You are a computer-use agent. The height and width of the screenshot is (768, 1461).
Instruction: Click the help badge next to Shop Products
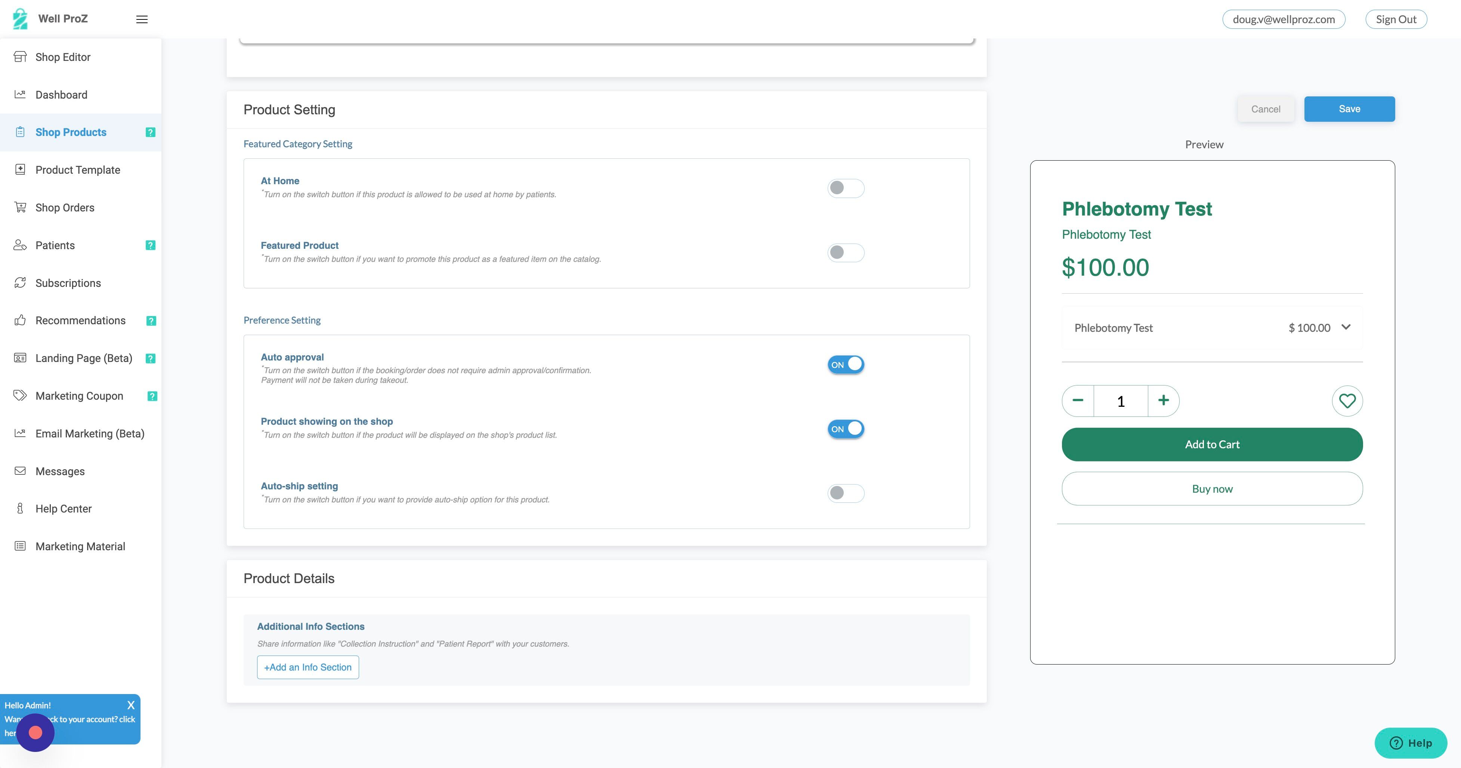pyautogui.click(x=150, y=132)
